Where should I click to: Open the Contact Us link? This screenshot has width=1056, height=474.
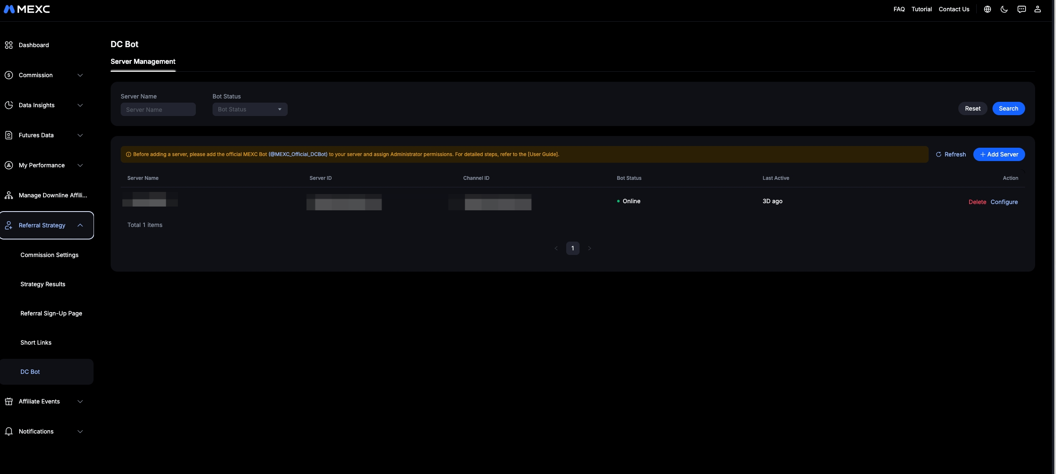(954, 9)
